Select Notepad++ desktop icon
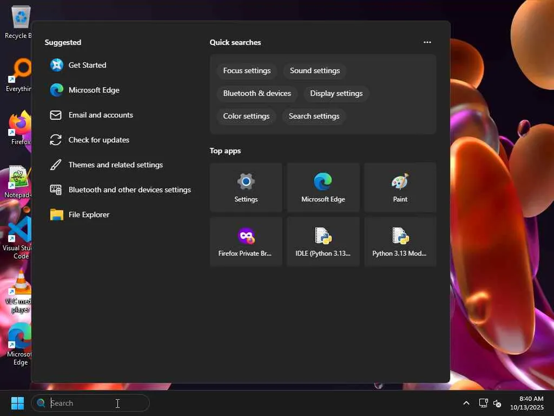The image size is (554, 416). 18,181
